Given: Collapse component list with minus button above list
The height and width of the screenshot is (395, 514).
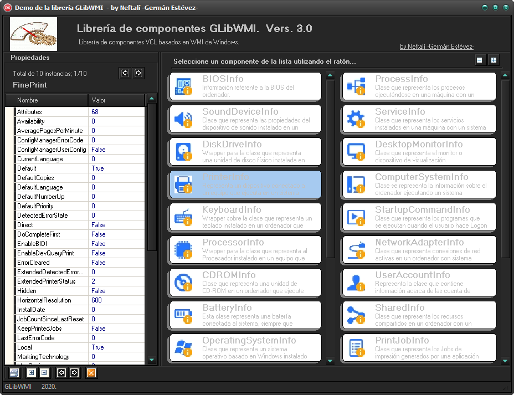Looking at the screenshot, I should click(x=480, y=60).
